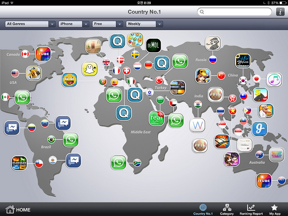Open the dollar road app near Taiwan
Viewport: 288px width, 216px height.
(260, 95)
